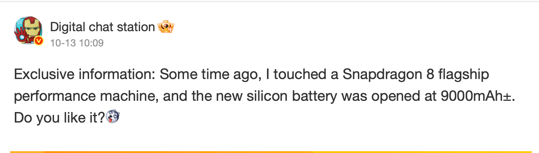
Task: Click the 10-13 10:09 post timestamp
Action: [x=77, y=43]
